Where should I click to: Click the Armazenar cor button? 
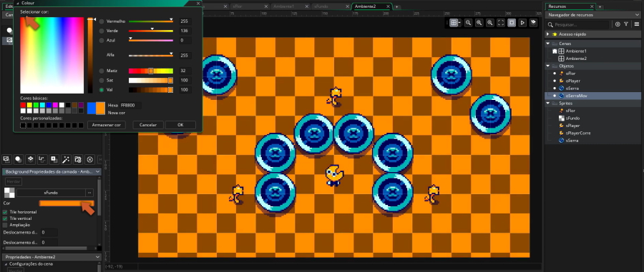tap(107, 124)
